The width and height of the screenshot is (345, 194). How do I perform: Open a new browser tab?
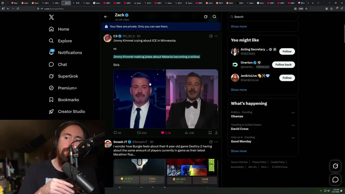click(x=313, y=3)
